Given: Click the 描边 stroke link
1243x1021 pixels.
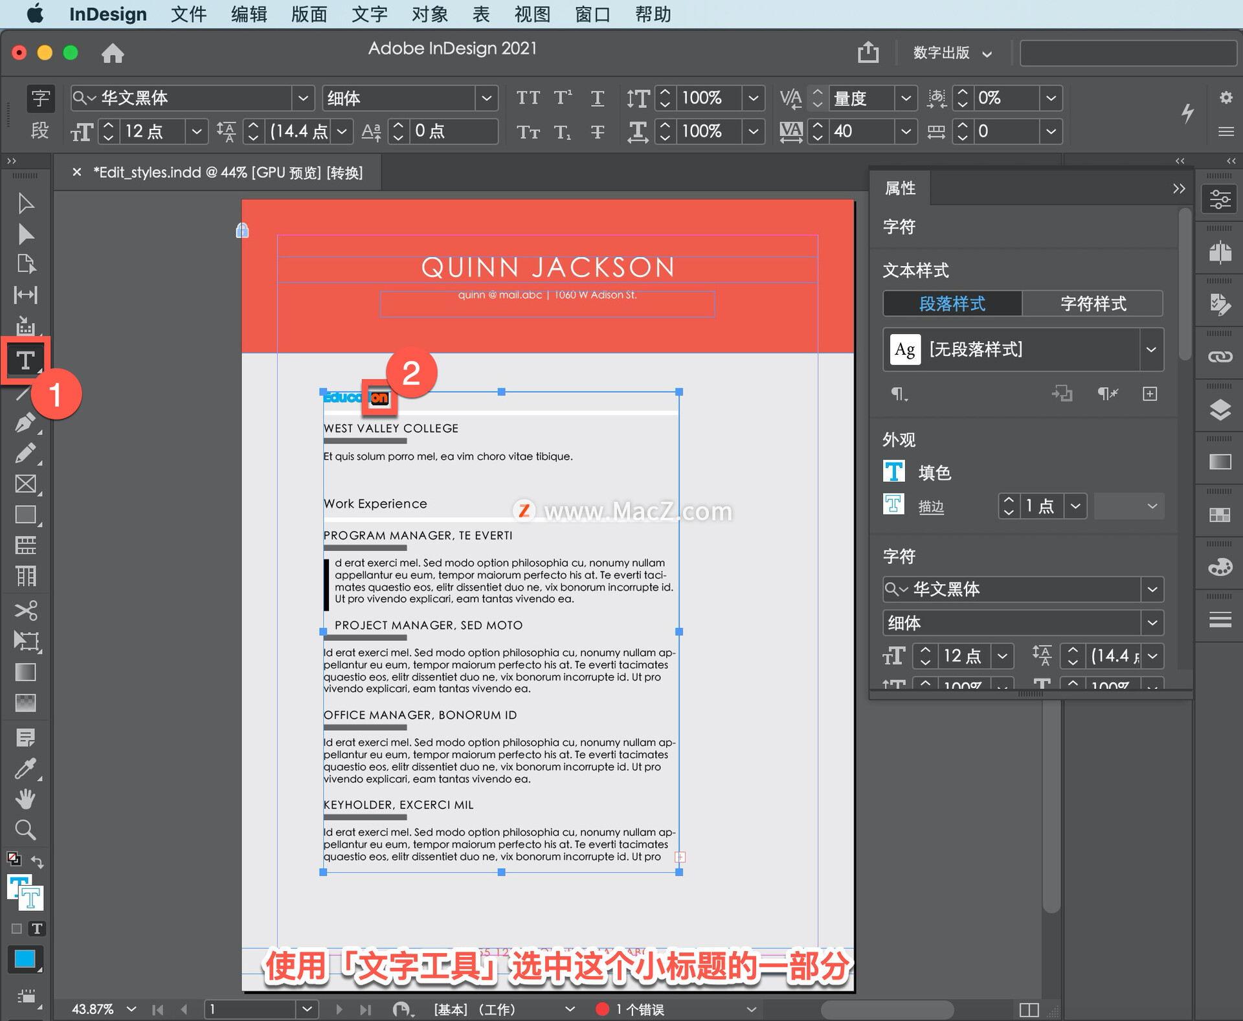Looking at the screenshot, I should (931, 506).
